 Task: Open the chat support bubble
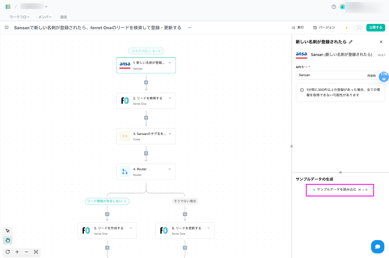tap(377, 247)
